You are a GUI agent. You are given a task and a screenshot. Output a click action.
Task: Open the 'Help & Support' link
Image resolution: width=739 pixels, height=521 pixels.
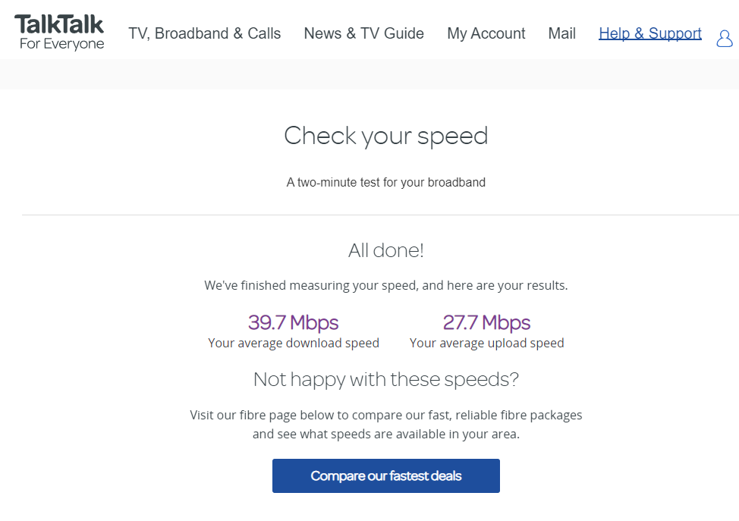[x=649, y=33]
